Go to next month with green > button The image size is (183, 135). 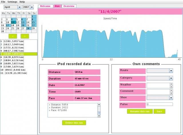pos(25,36)
